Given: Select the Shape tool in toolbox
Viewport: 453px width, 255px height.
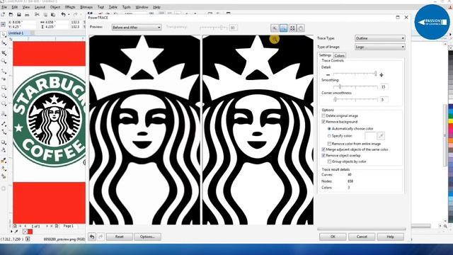Looking at the screenshot, I should click(x=4, y=43).
